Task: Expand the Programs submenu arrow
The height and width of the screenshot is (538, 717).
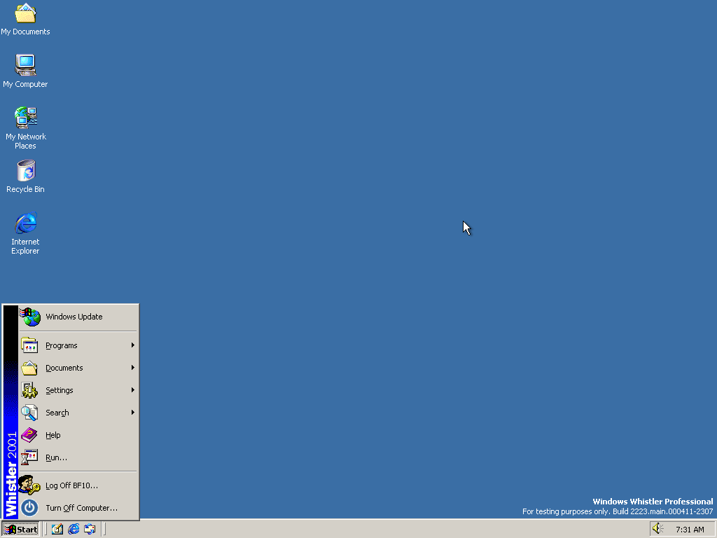Action: 132,345
